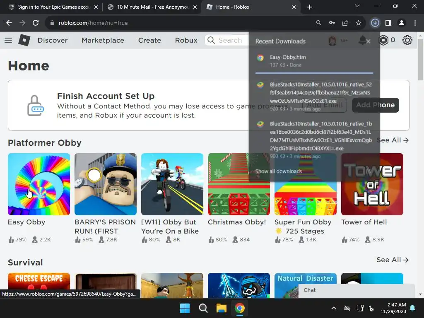Click the Add Phone button
Image resolution: width=424 pixels, height=318 pixels.
pos(375,105)
